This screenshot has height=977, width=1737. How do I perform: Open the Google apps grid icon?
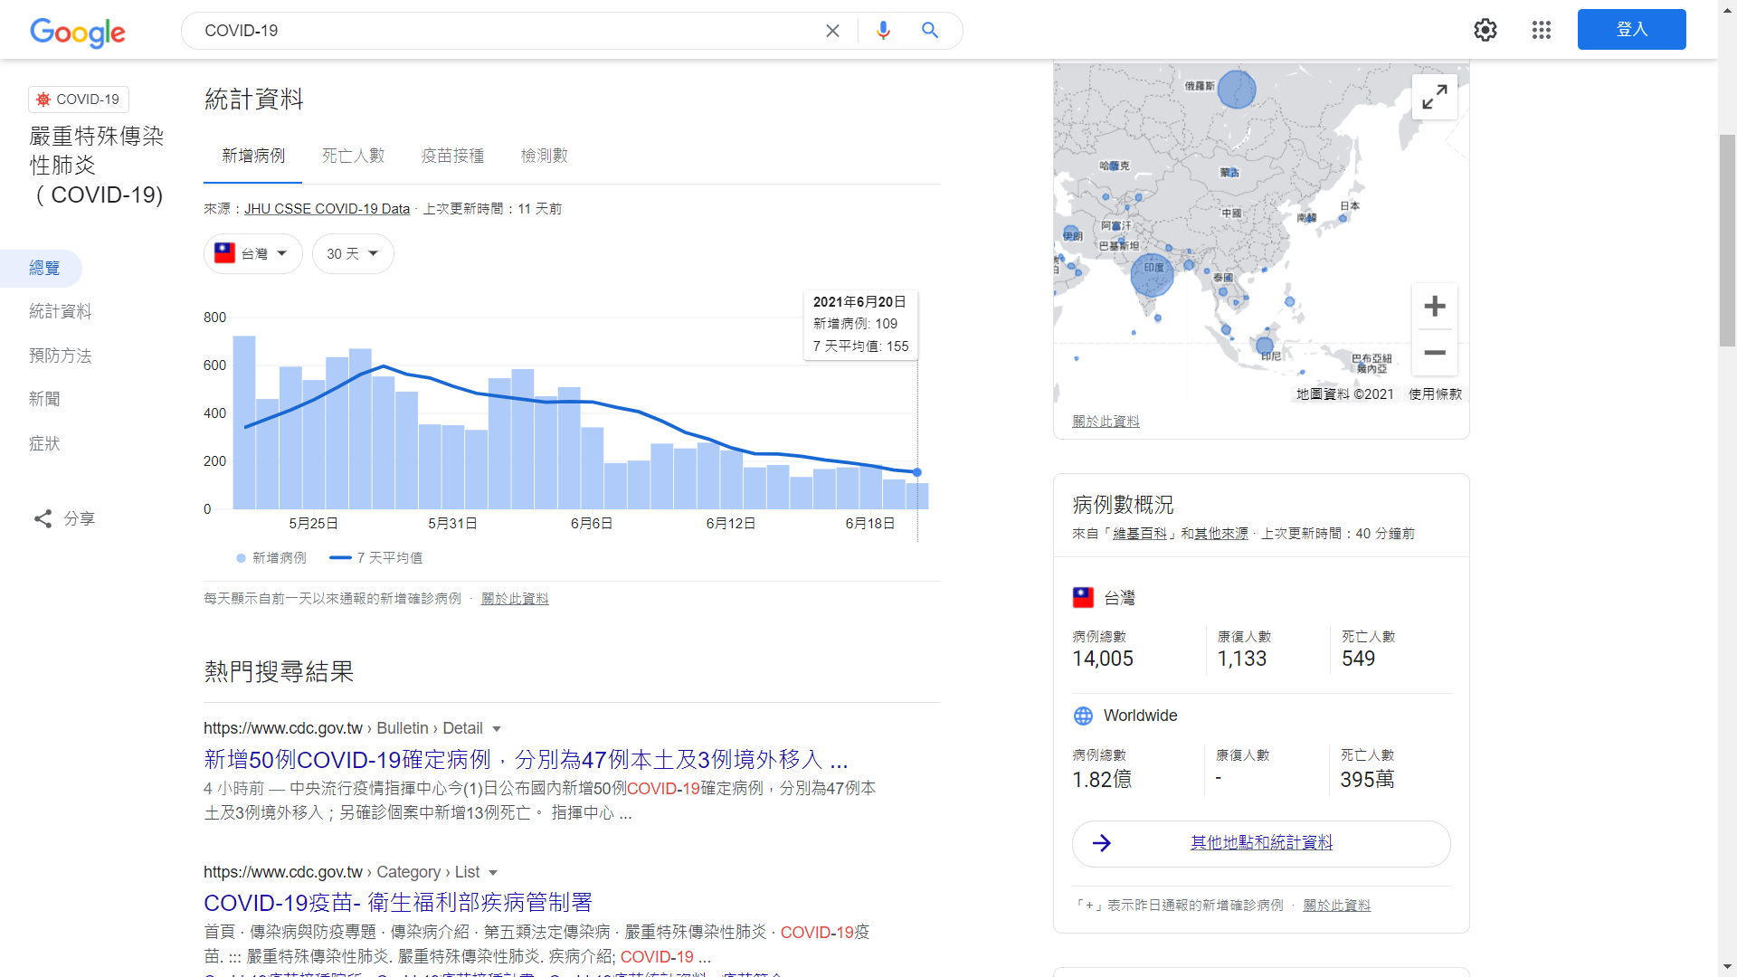tap(1542, 31)
